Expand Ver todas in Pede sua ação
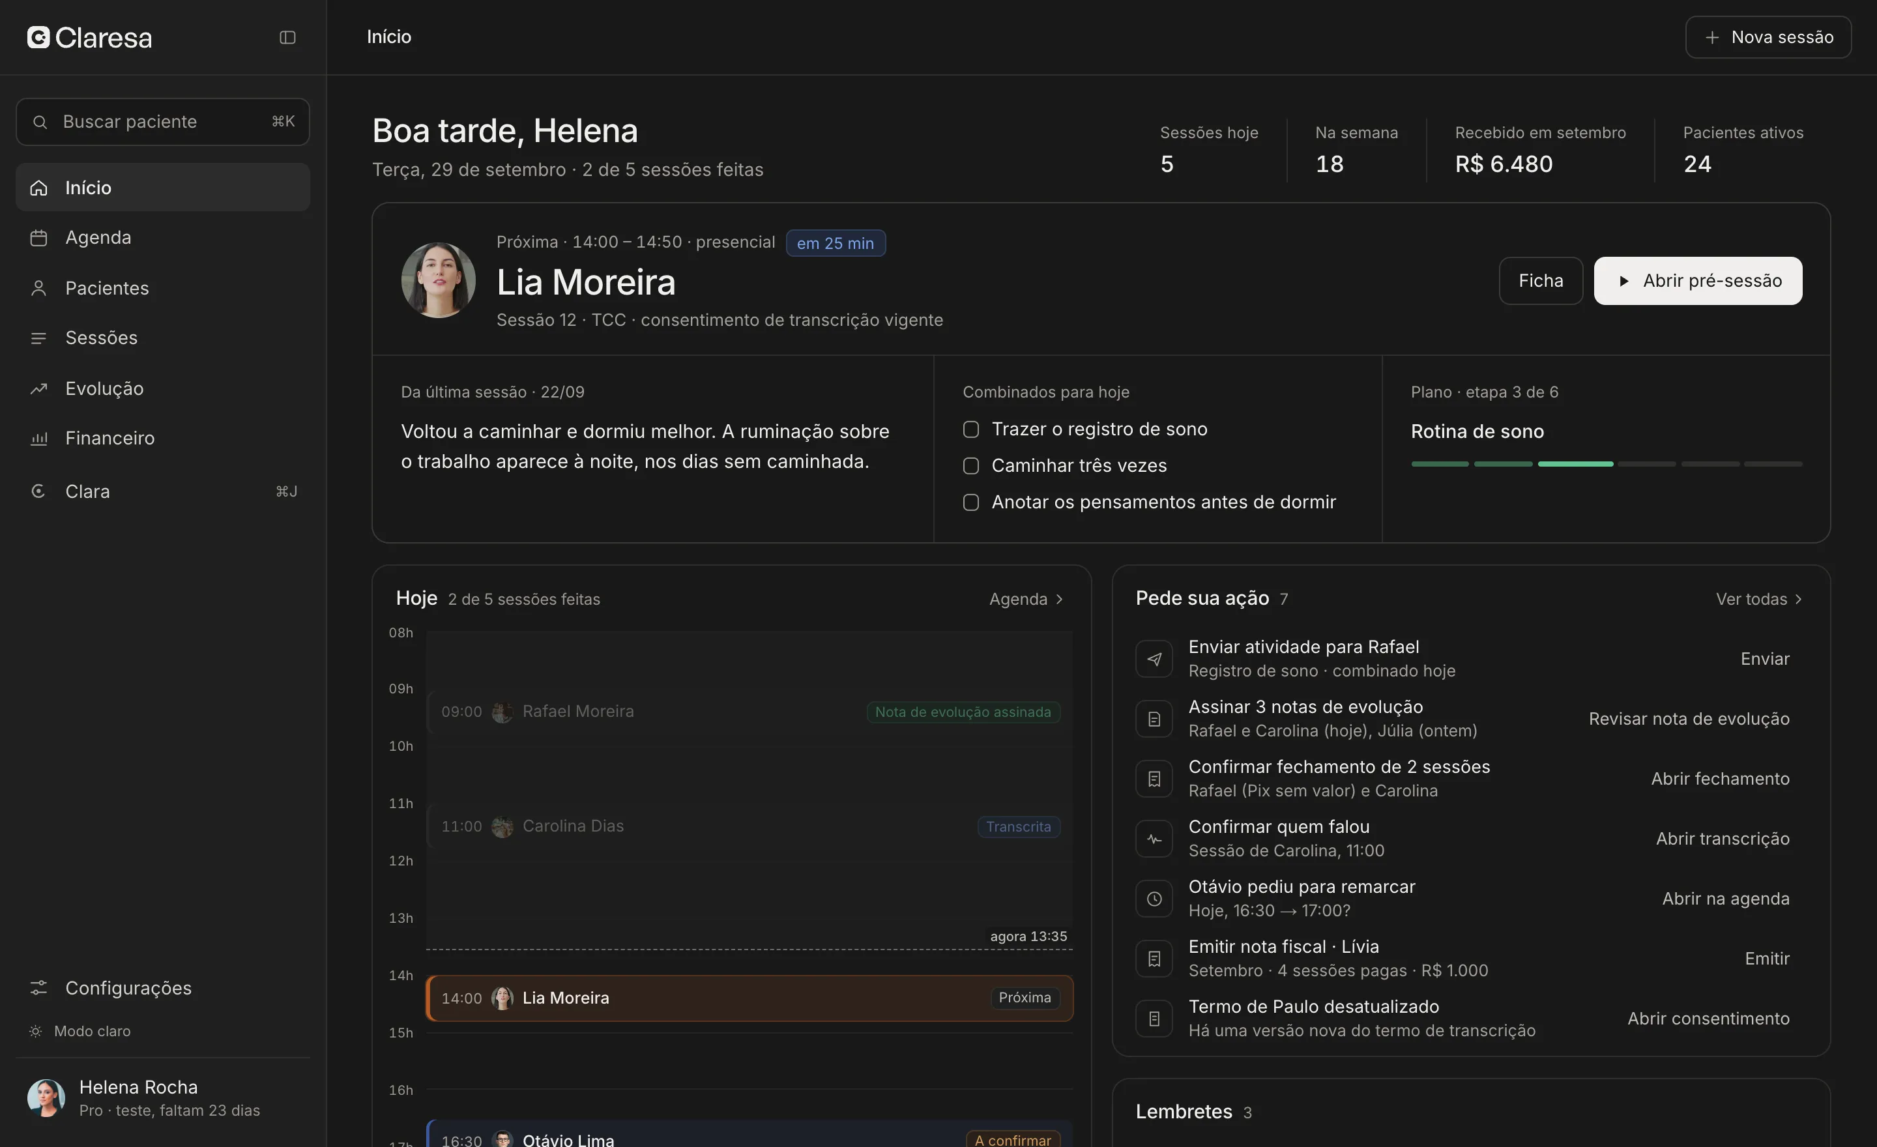This screenshot has height=1147, width=1877. 1759,600
